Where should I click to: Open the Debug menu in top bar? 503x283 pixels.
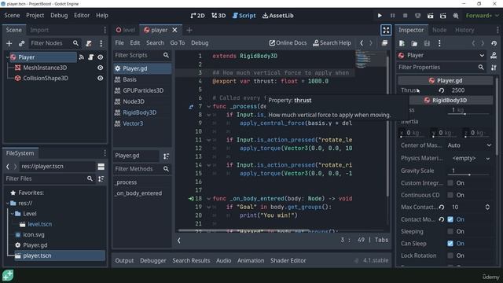[59, 16]
